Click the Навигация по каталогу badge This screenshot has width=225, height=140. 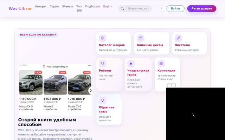pos(38,35)
